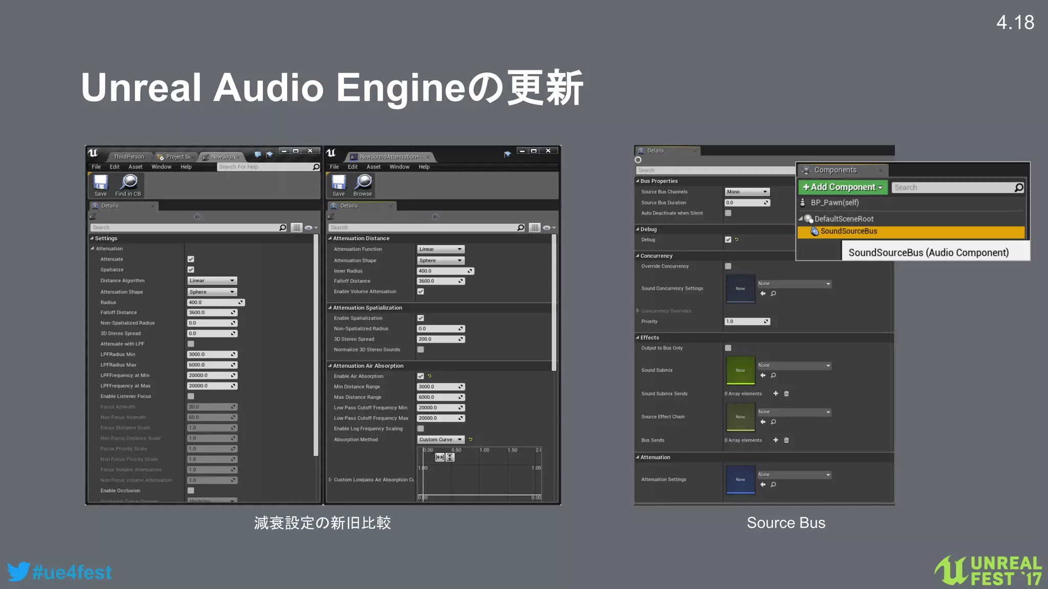Browse to asset magnifier for Attenuation Settings

[x=773, y=485]
